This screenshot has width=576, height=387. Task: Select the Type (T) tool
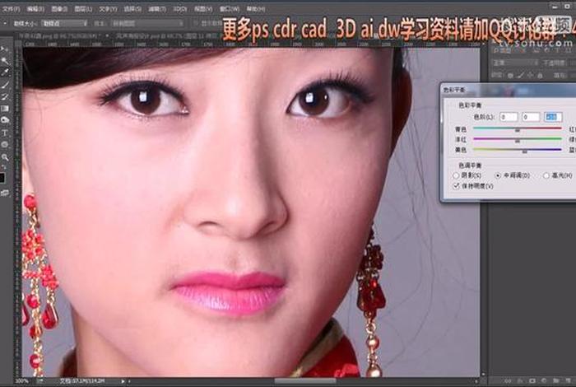pyautogui.click(x=4, y=133)
